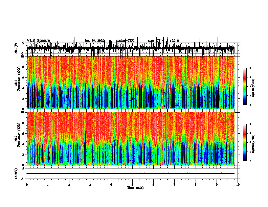Click the "8" tick on time axis

click(x=196, y=185)
